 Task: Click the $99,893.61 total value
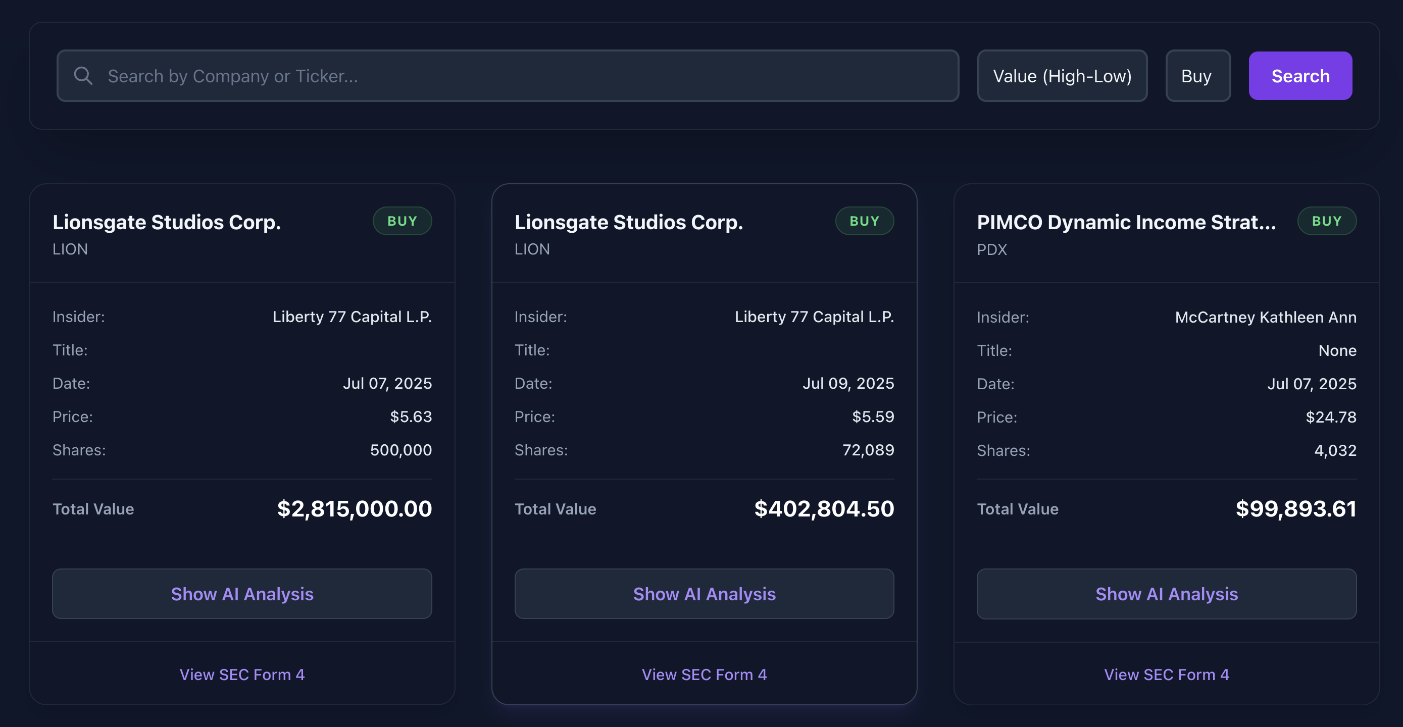click(1296, 508)
